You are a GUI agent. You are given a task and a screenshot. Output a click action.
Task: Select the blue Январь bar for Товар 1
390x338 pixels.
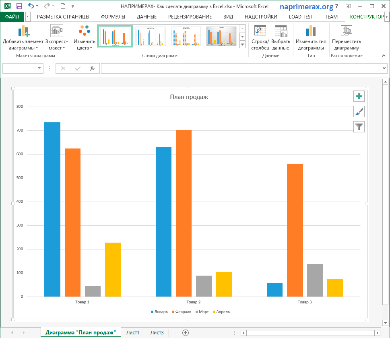click(x=52, y=209)
